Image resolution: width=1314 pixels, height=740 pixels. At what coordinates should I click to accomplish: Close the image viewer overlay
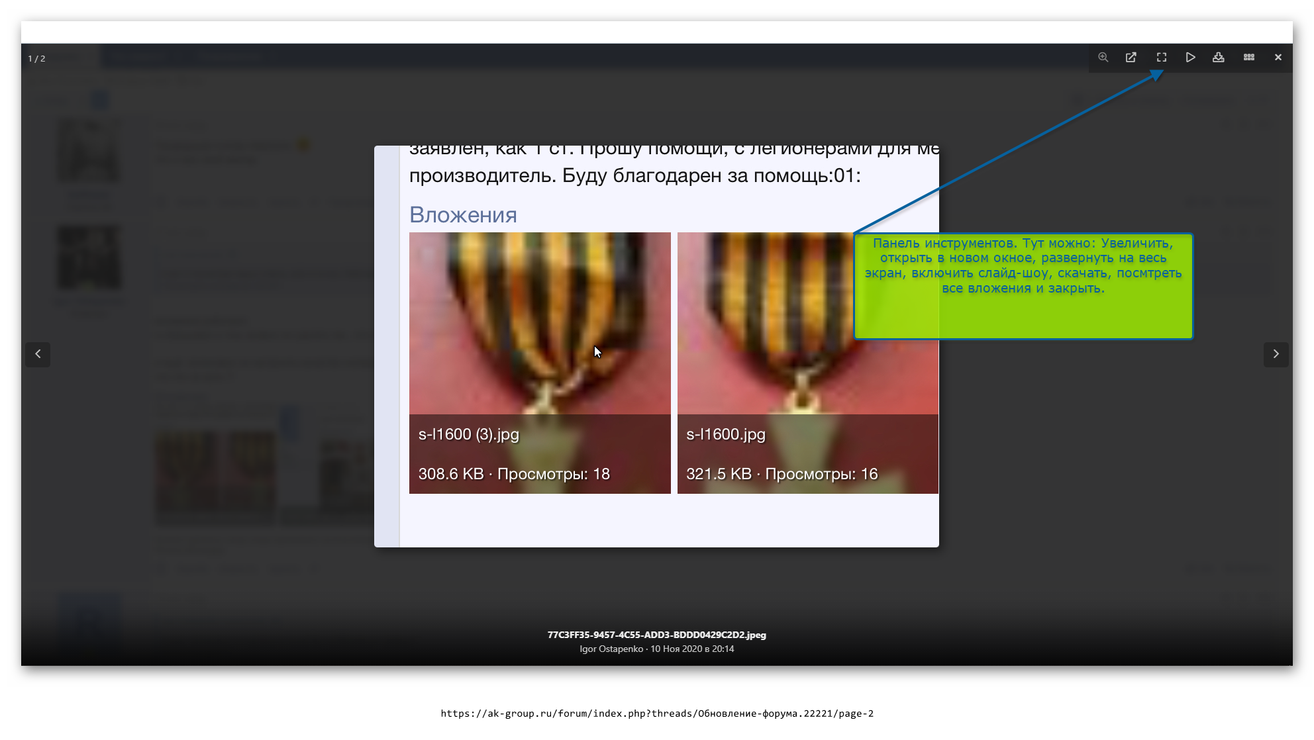[x=1278, y=58]
